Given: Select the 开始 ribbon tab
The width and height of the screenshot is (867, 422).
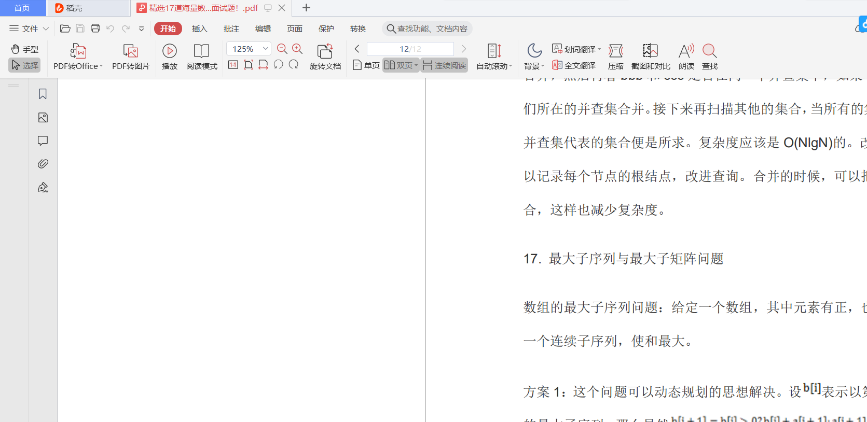Looking at the screenshot, I should (168, 29).
